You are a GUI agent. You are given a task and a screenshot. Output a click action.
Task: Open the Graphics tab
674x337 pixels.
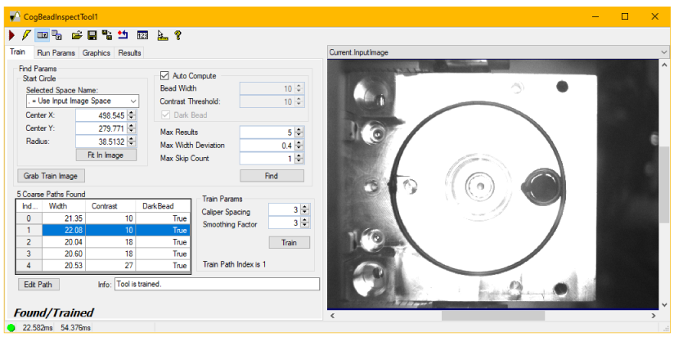(97, 53)
